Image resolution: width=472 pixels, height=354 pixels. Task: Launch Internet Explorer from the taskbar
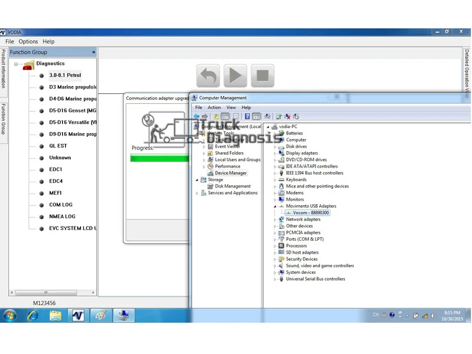point(32,316)
